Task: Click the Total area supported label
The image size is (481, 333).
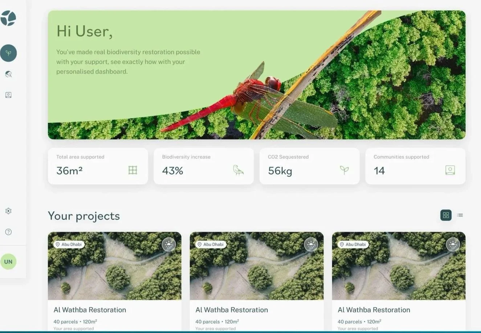Action: point(80,157)
